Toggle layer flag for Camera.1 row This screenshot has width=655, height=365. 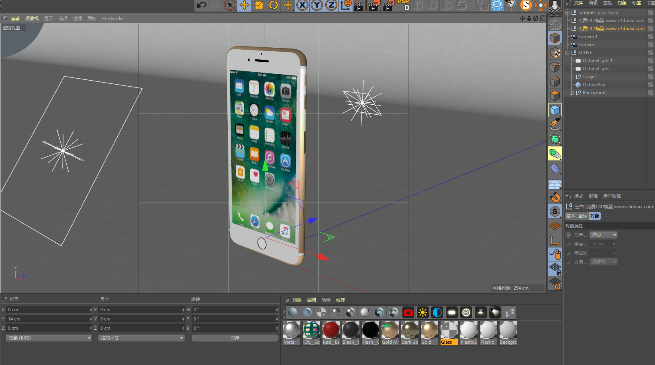click(651, 36)
